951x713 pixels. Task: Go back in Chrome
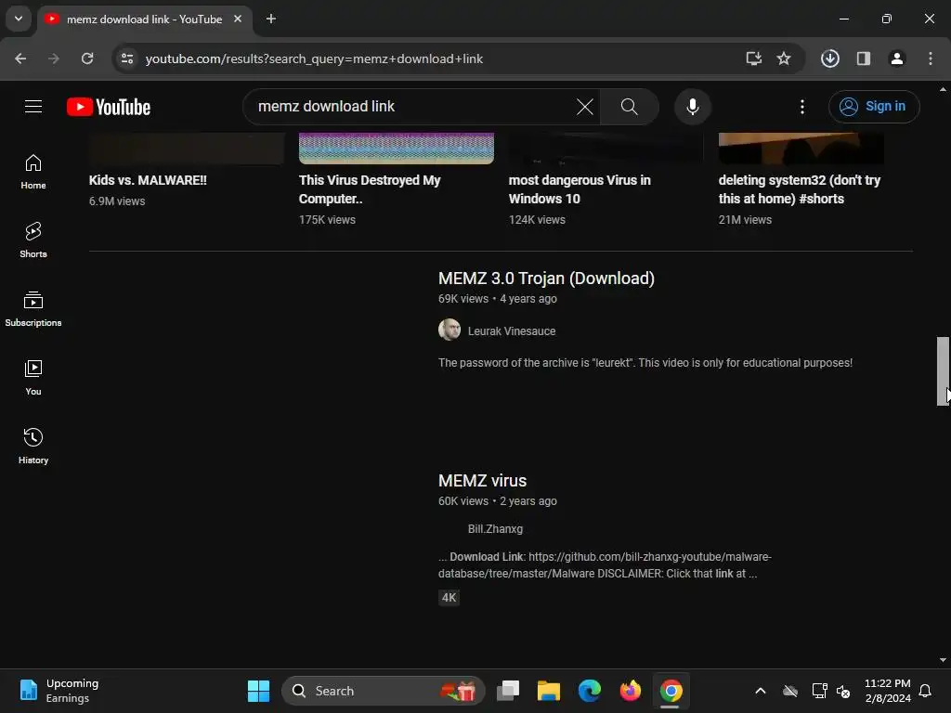pos(20,58)
